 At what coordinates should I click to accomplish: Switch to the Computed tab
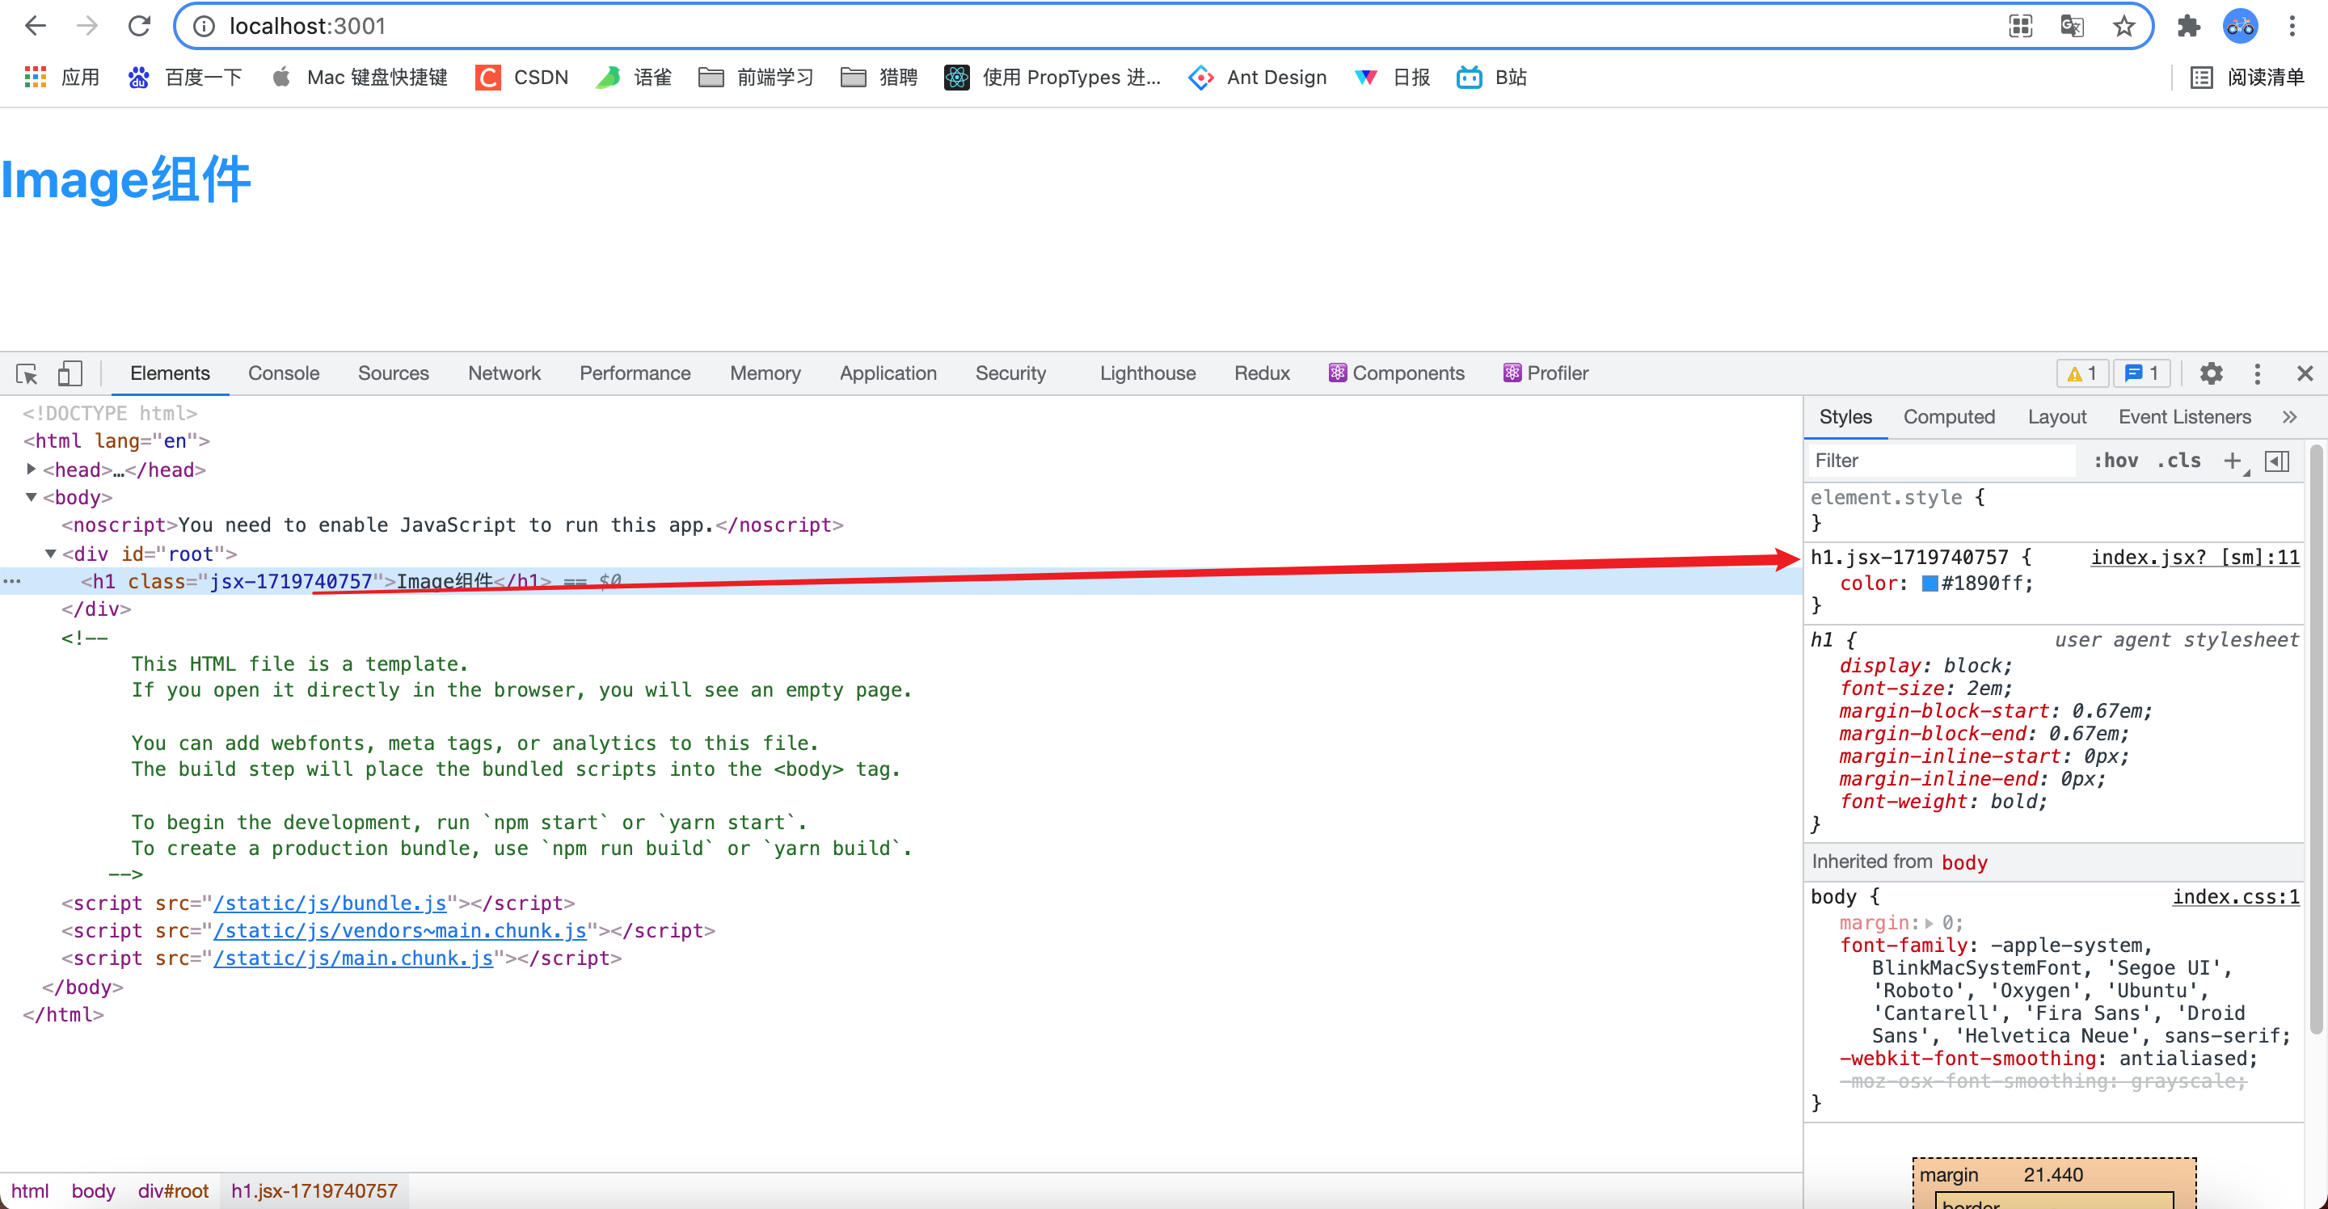coord(1950,416)
